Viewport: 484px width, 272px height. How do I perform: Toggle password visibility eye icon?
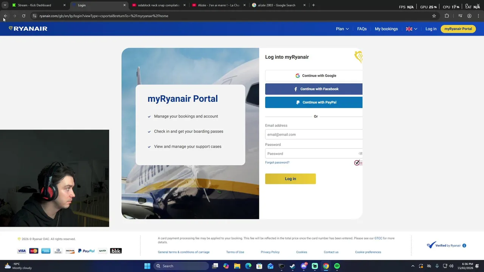360,154
